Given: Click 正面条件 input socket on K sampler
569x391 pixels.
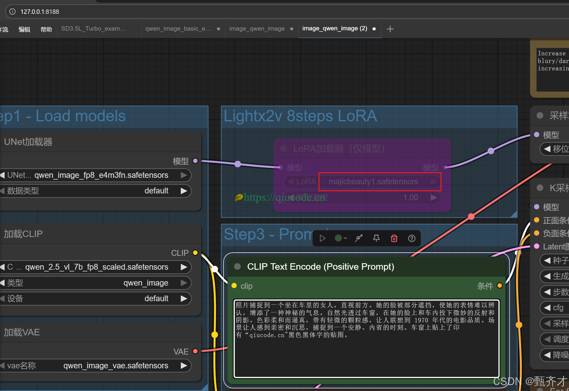Looking at the screenshot, I should (537, 220).
